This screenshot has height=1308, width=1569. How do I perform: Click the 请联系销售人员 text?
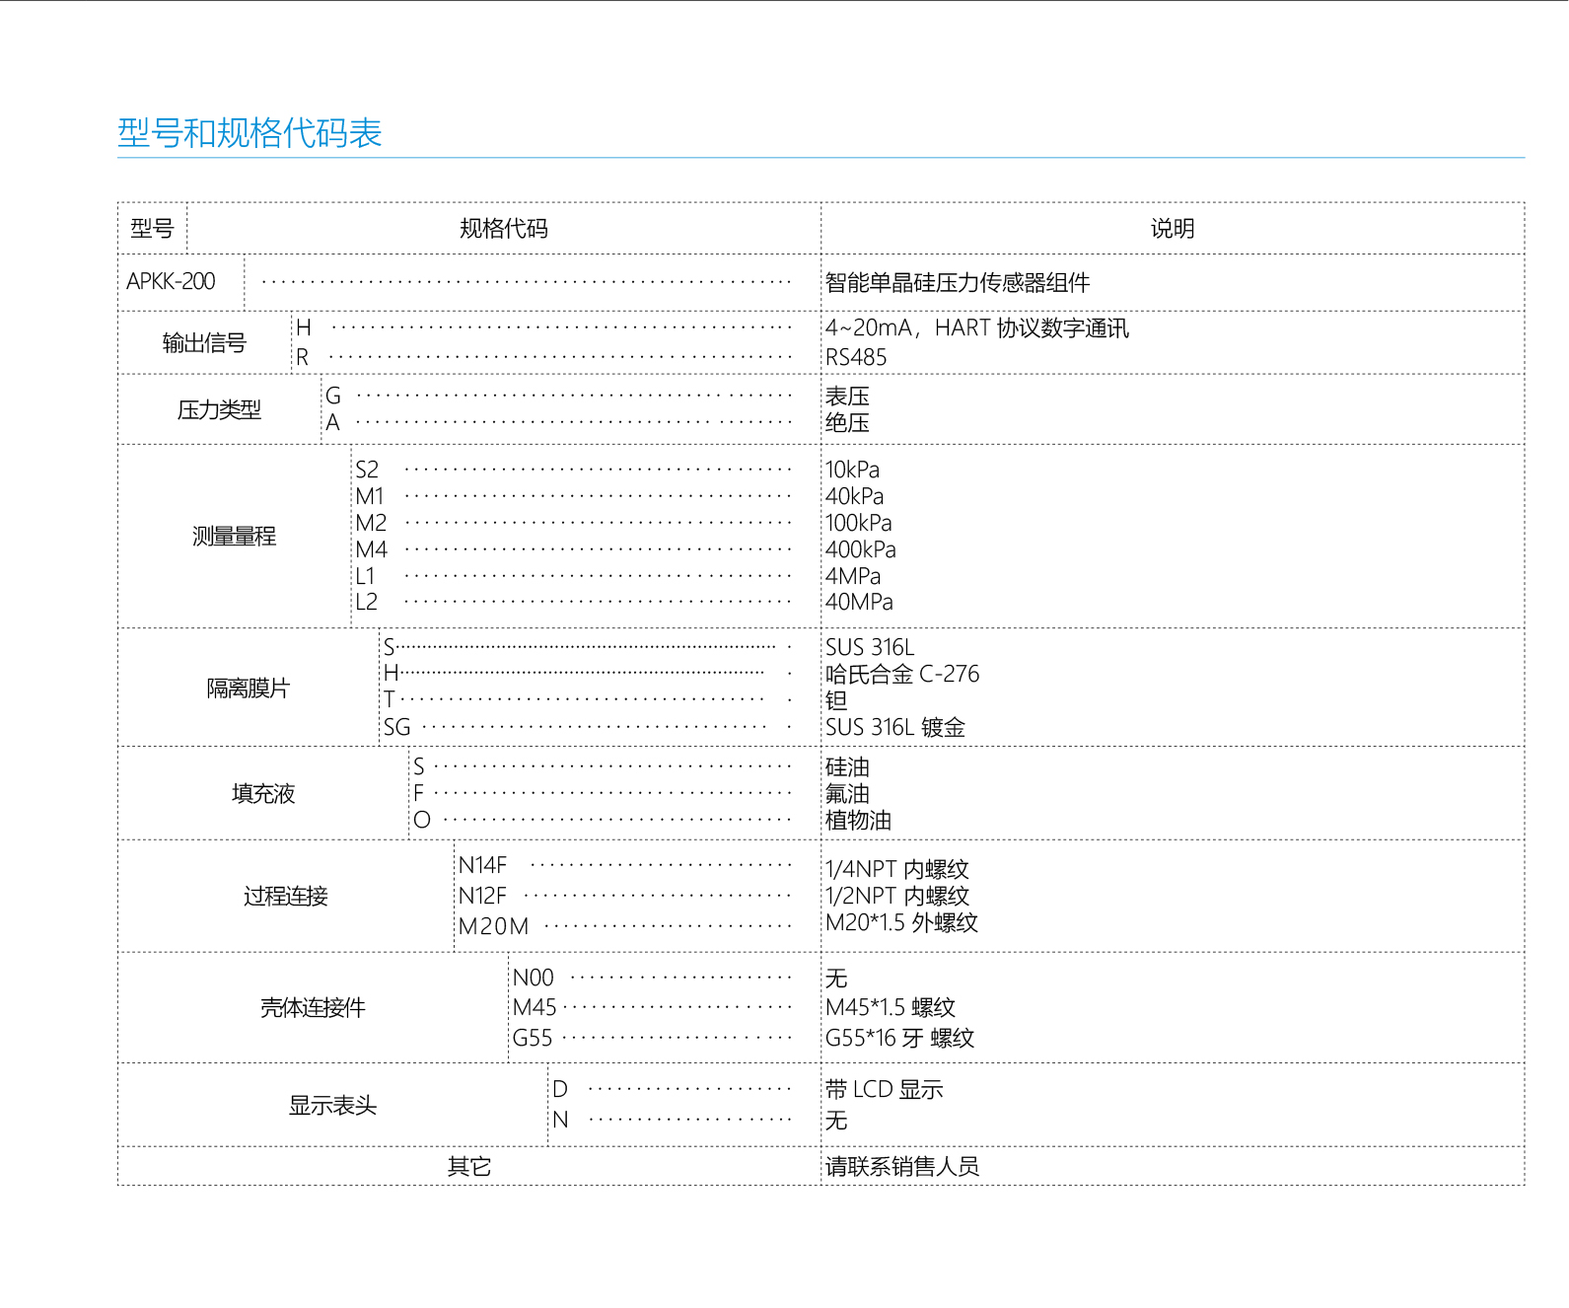point(901,1167)
